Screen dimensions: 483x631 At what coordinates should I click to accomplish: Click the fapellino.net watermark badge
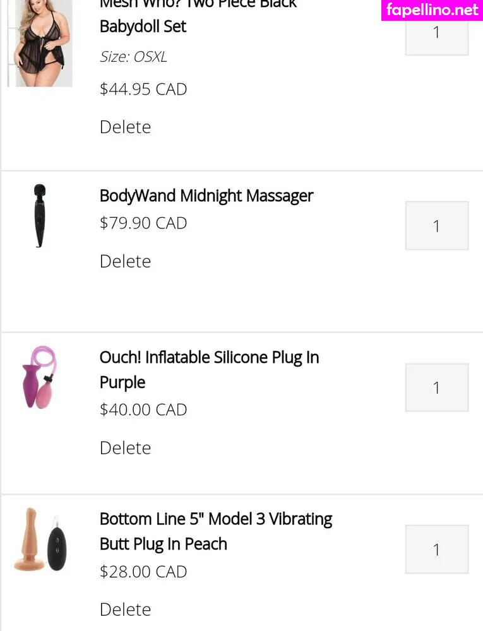click(432, 10)
